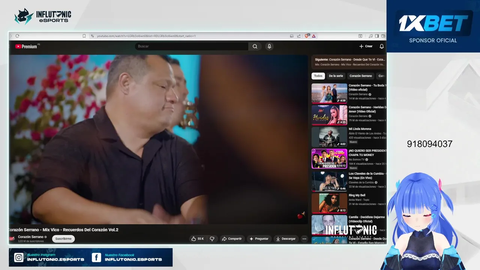This screenshot has height=270, width=480.
Task: Open the more actions three-dots menu
Action: 304,238
